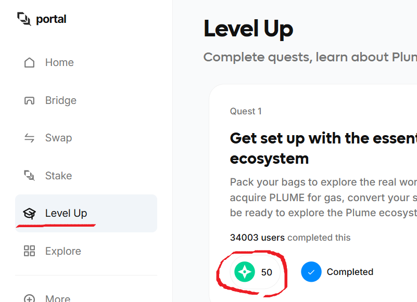Viewport: 417px width, 302px height.
Task: Click the Bridge arch icon
Action: [29, 101]
